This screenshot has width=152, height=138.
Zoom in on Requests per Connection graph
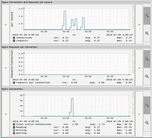pos(147,59)
